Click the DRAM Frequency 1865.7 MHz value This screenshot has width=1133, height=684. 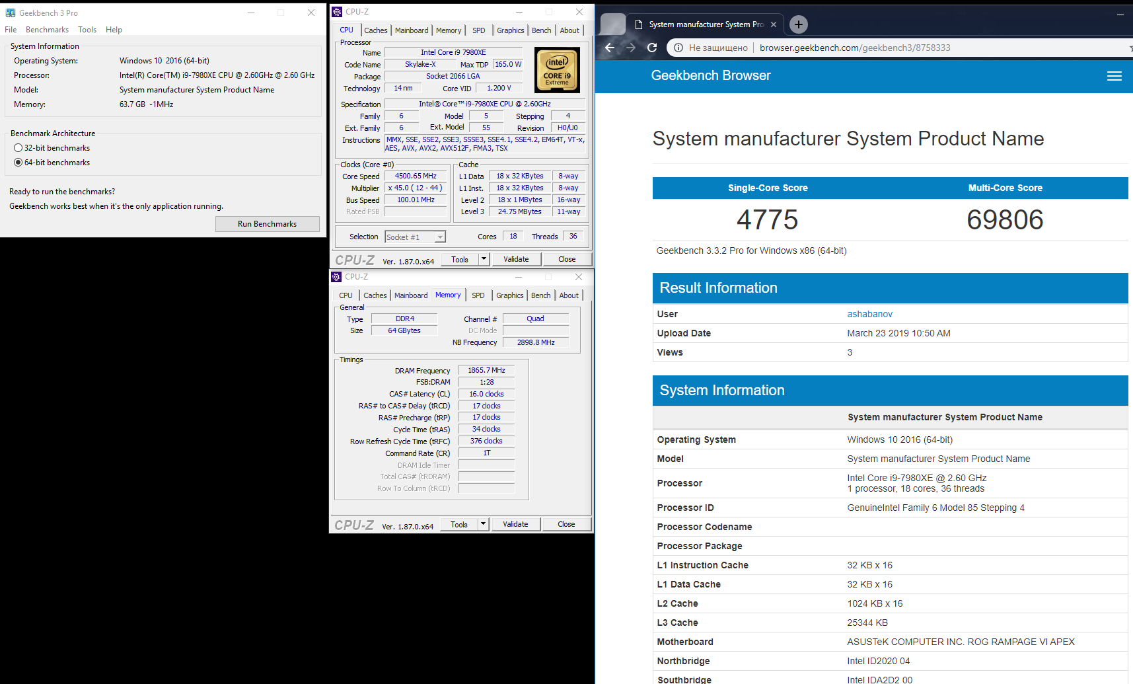coord(486,371)
